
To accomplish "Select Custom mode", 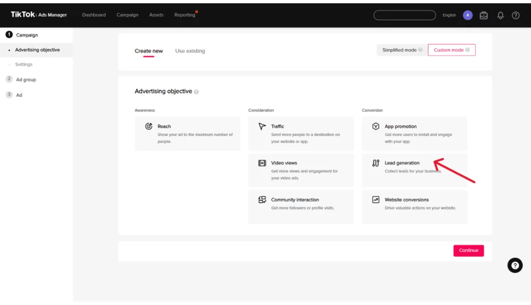I will [x=452, y=50].
